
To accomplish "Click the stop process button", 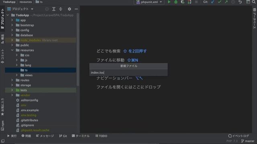I will [x=196, y=2].
